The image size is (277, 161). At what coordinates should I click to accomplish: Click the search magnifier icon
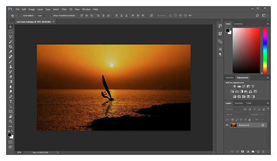tap(257, 15)
